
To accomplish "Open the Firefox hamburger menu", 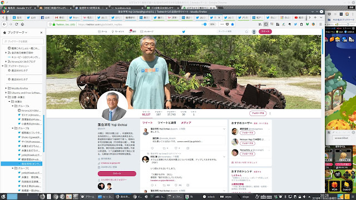I will (320, 24).
